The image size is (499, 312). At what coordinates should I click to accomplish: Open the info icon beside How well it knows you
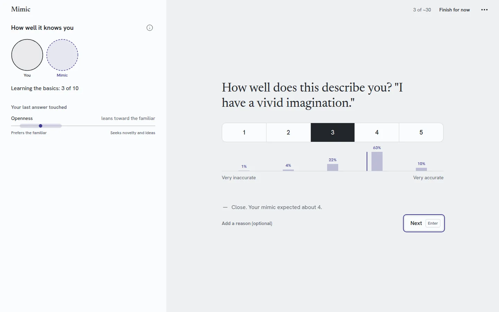pyautogui.click(x=150, y=28)
